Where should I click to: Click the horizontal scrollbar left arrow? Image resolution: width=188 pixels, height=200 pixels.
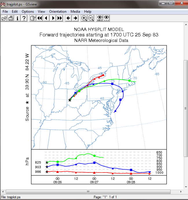tap(3, 192)
